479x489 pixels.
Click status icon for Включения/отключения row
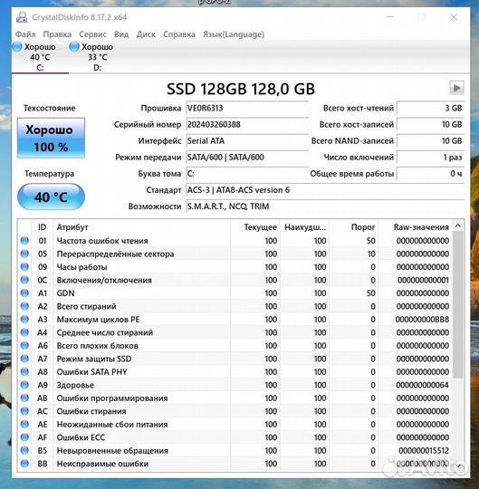click(x=24, y=280)
